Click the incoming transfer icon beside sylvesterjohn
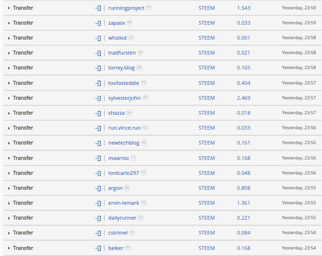This screenshot has height=256, width=322. tap(98, 98)
